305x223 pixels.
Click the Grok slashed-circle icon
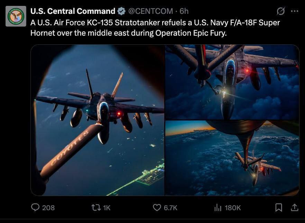tap(281, 11)
